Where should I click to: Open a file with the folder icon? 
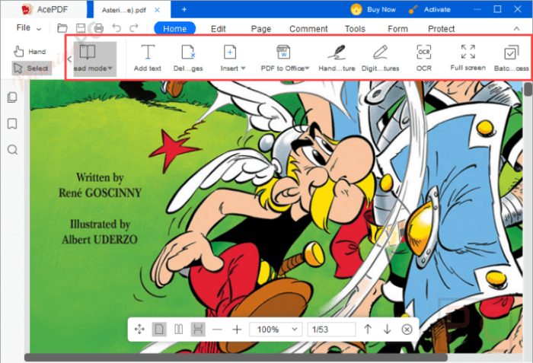(x=62, y=28)
